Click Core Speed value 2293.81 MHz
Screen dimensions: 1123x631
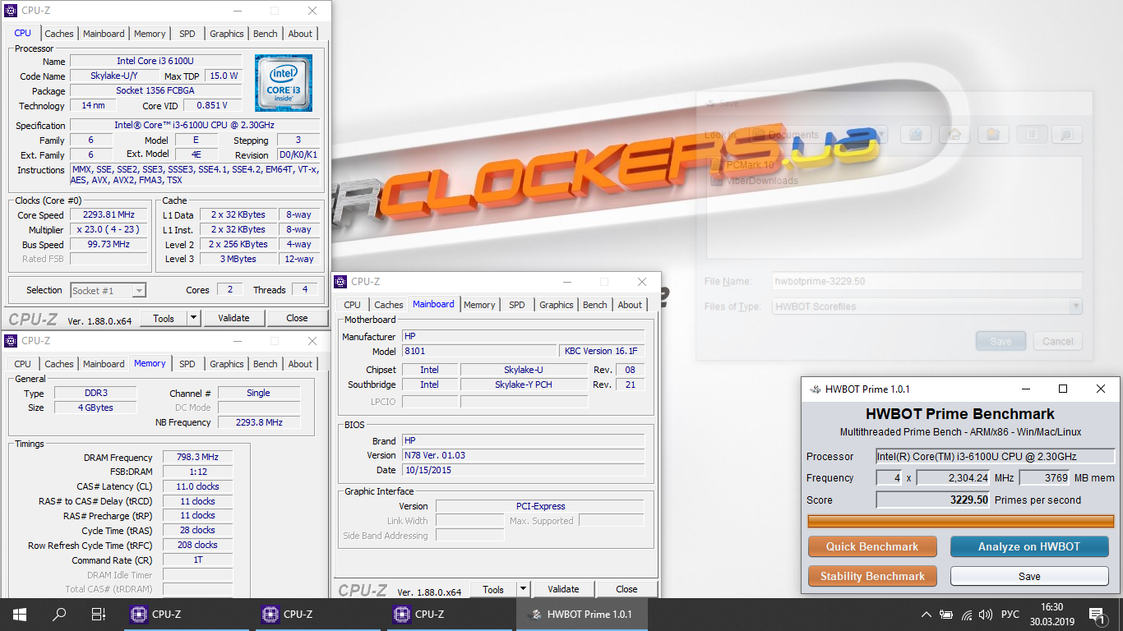pos(109,214)
